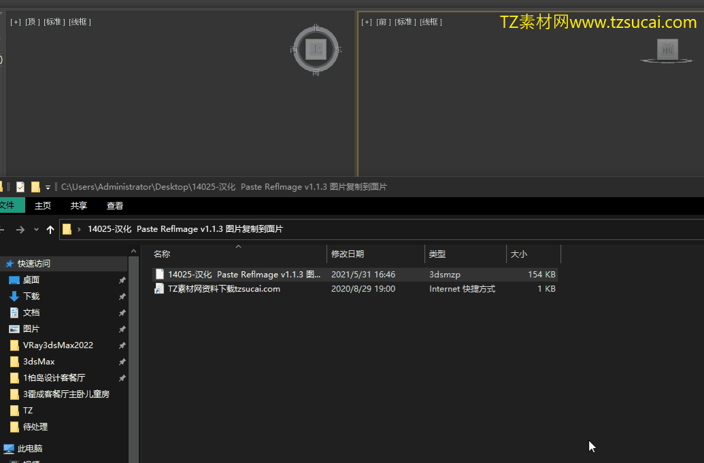Click the folder icon in address bar

(x=67, y=229)
